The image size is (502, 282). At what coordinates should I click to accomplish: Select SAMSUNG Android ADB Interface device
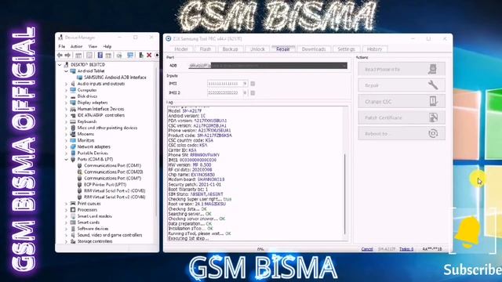pyautogui.click(x=115, y=78)
